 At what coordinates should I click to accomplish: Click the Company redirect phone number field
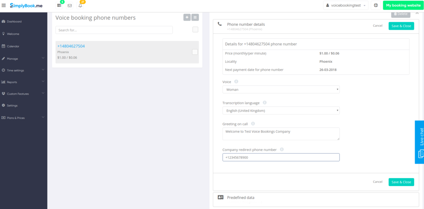(281, 157)
